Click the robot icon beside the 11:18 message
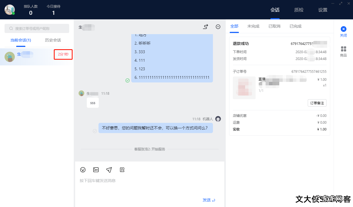This screenshot has height=207, width=353. (218, 119)
